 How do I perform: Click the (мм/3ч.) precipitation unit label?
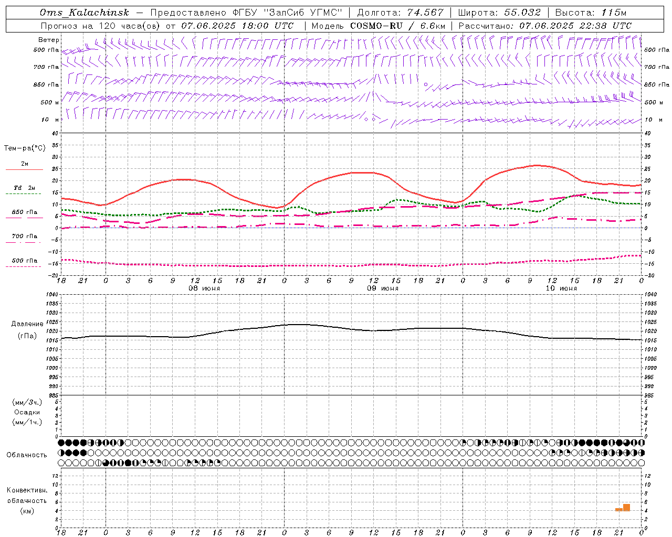(27, 402)
